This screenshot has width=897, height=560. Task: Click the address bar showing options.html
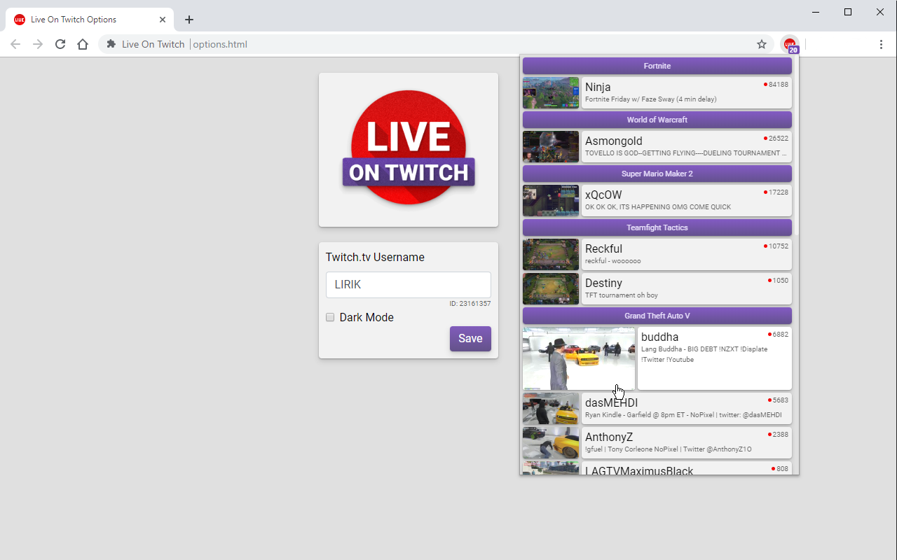point(434,44)
